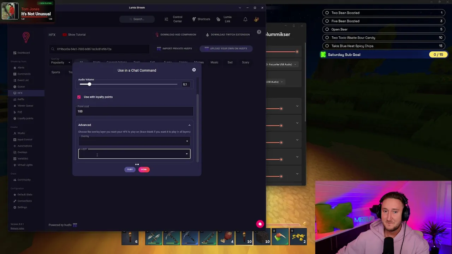Open Lumia Stream title bar dropdown arrow
Viewport: 452px width, 254px height.
(240, 7)
